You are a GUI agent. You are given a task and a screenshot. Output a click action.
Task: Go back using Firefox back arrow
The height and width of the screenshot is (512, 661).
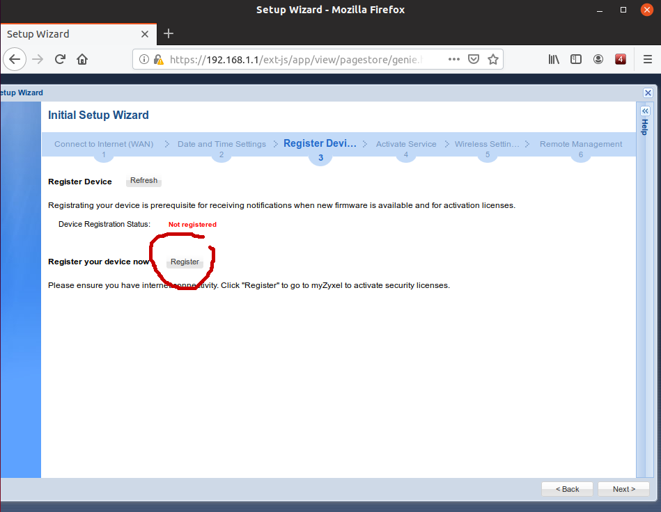point(15,59)
